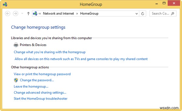This screenshot has height=111, width=182.
Task: Open the Network and Internet breadcrumb
Action: [58, 13]
